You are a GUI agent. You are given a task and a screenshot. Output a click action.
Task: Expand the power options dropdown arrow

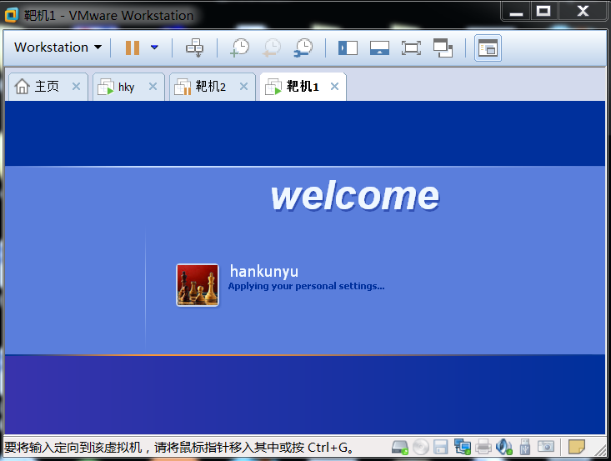pos(154,48)
